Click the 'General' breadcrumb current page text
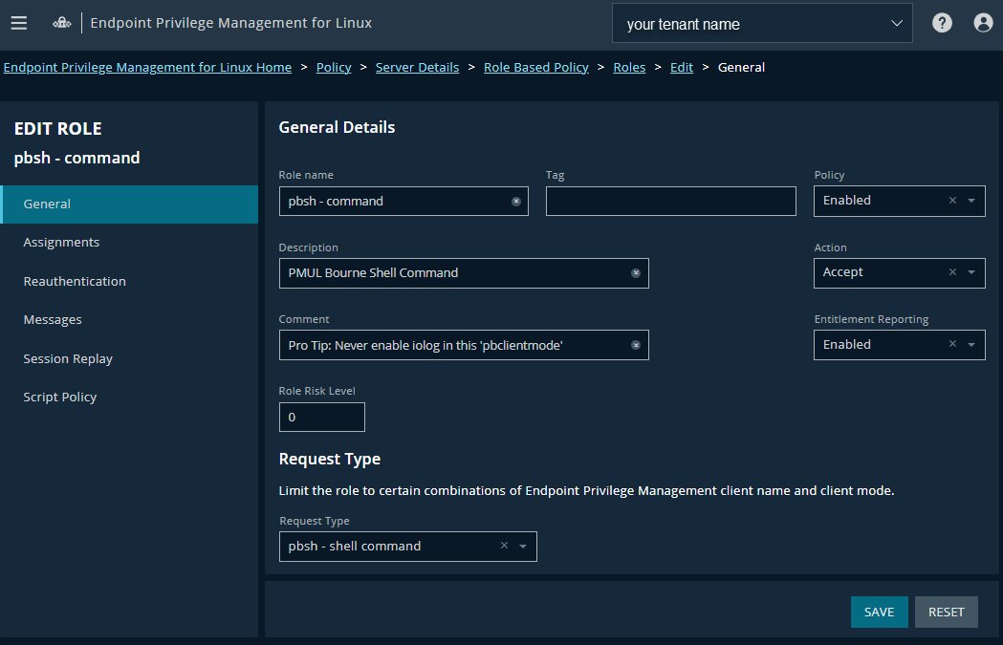 (741, 67)
